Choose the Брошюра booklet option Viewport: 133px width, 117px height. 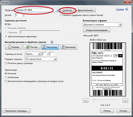click(68, 47)
